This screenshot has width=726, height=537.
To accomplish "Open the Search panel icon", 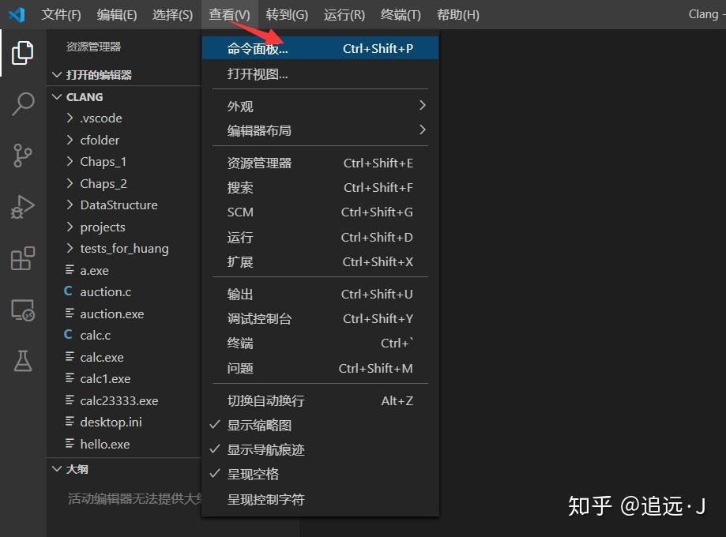I will coord(21,103).
